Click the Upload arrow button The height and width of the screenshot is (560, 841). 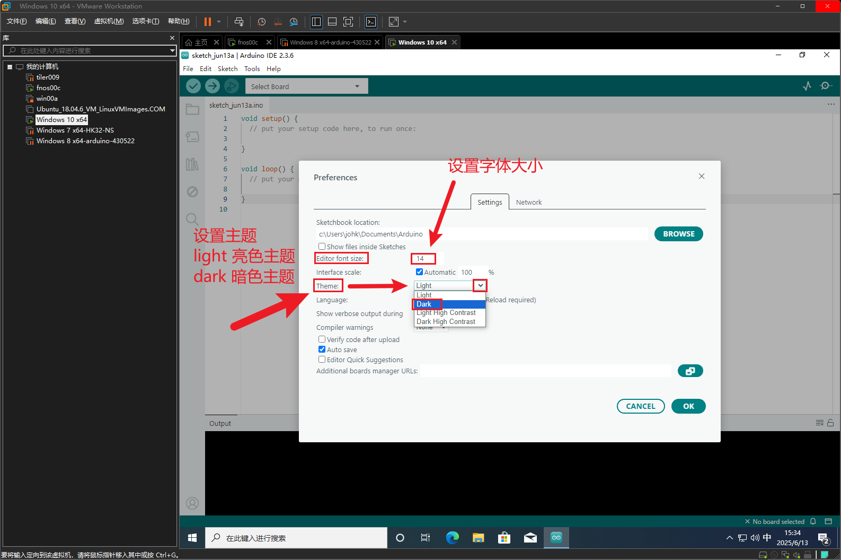pos(213,86)
